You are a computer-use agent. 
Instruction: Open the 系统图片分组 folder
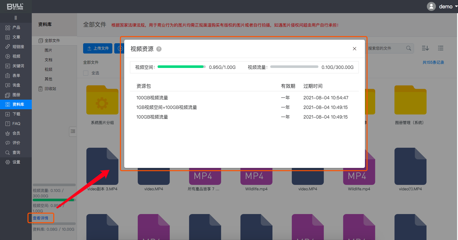(x=102, y=101)
